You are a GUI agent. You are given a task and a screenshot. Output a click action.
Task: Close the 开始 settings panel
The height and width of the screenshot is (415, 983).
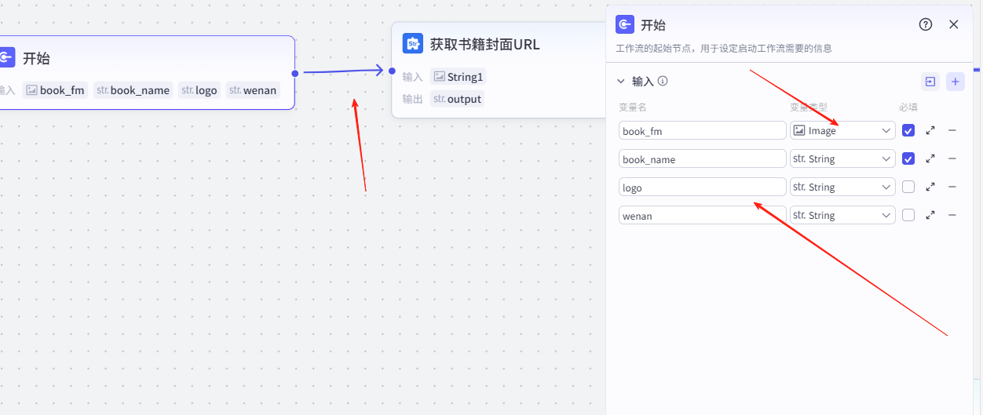coord(954,24)
